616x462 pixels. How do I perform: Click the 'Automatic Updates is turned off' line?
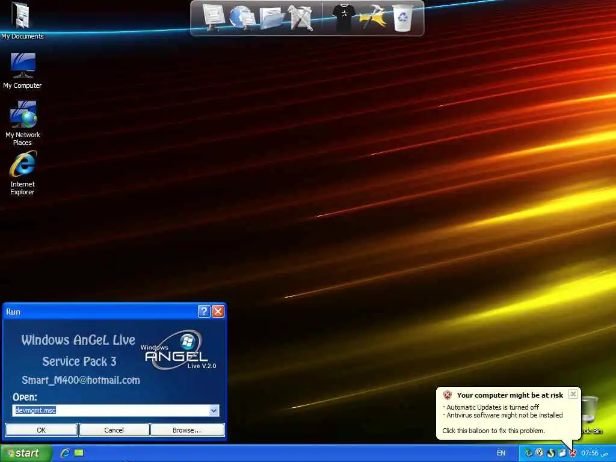pos(493,407)
